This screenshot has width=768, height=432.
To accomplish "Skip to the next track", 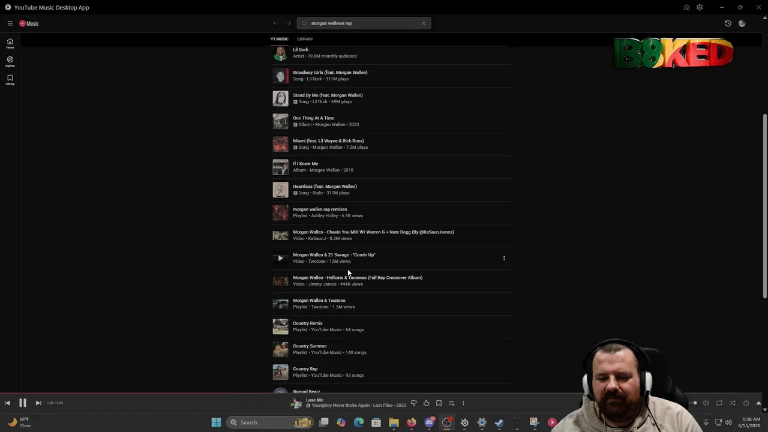I will tap(38, 403).
